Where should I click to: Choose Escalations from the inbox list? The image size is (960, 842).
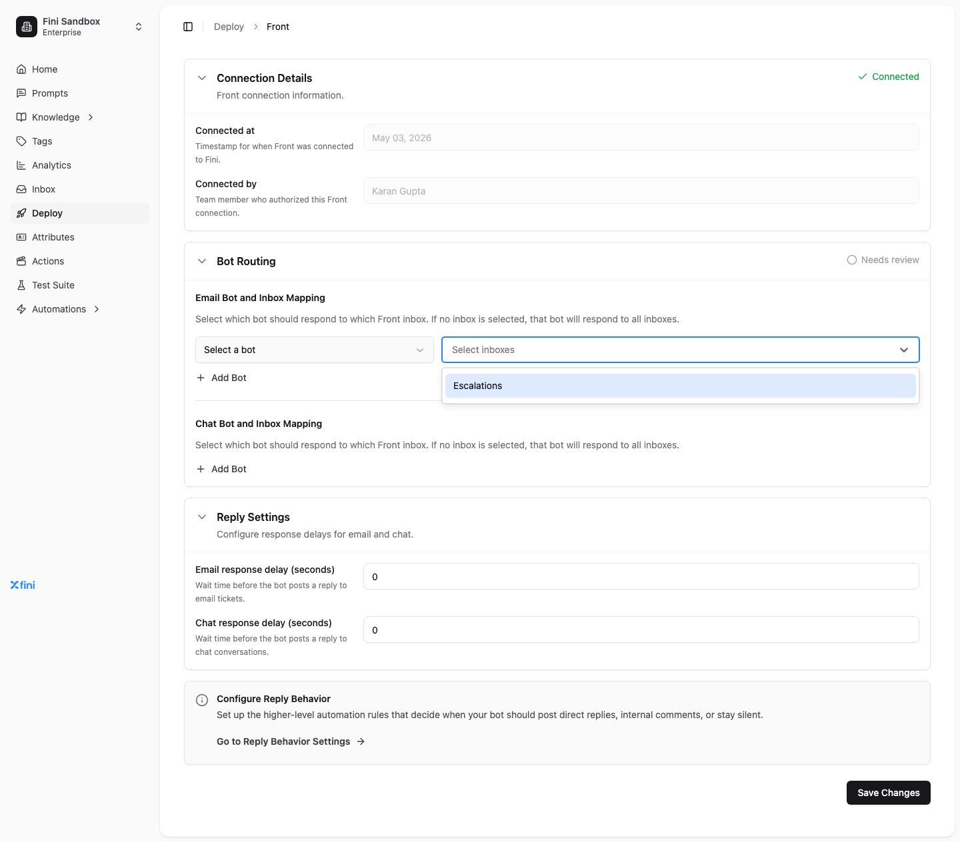point(681,386)
